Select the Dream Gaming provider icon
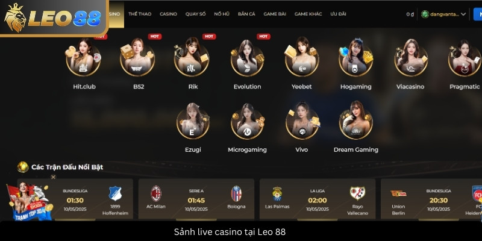The width and height of the screenshot is (482, 241). [355, 120]
